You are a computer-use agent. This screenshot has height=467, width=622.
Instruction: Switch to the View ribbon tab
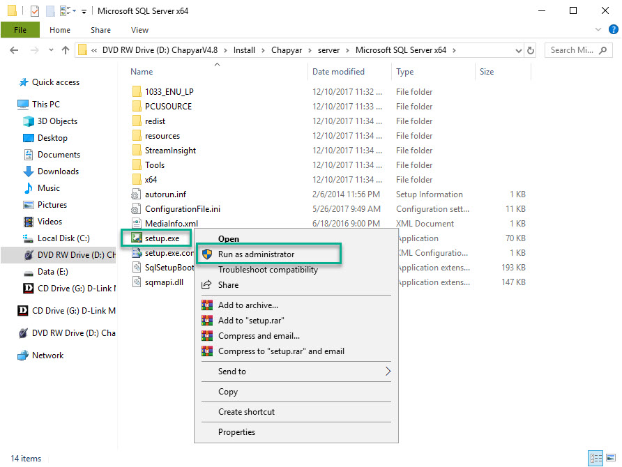139,30
